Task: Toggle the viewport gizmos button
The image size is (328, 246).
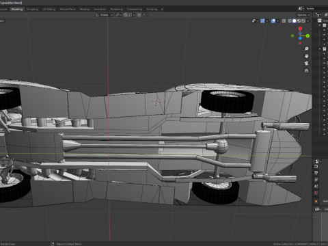Action: point(262,20)
